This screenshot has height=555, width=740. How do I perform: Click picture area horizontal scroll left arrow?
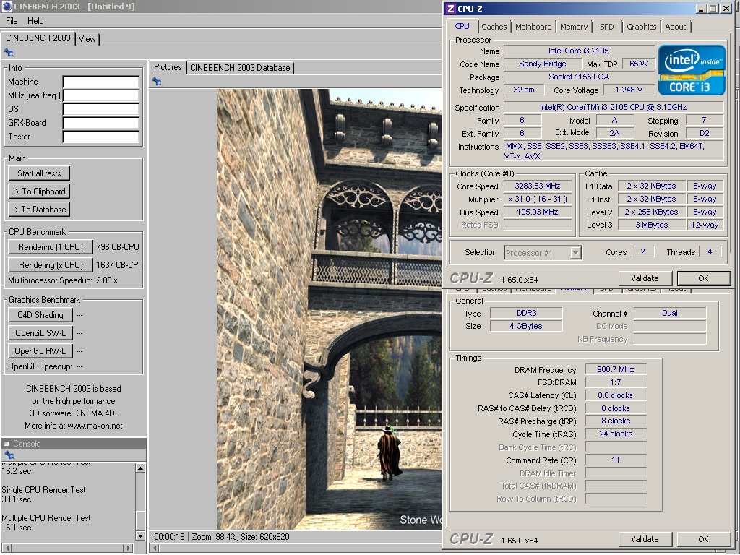pyautogui.click(x=155, y=548)
